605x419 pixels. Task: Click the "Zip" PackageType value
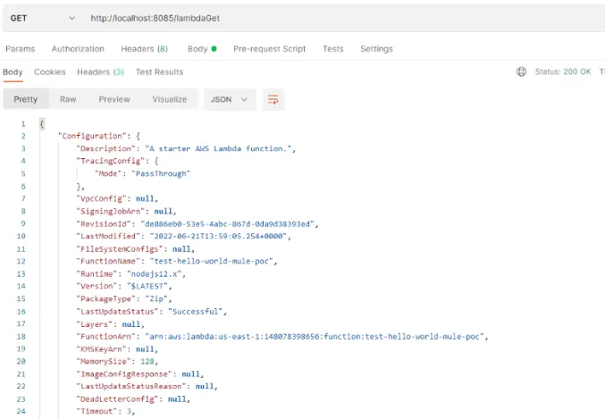coord(156,299)
